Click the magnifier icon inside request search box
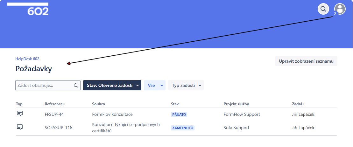353x147 pixels. click(76, 85)
